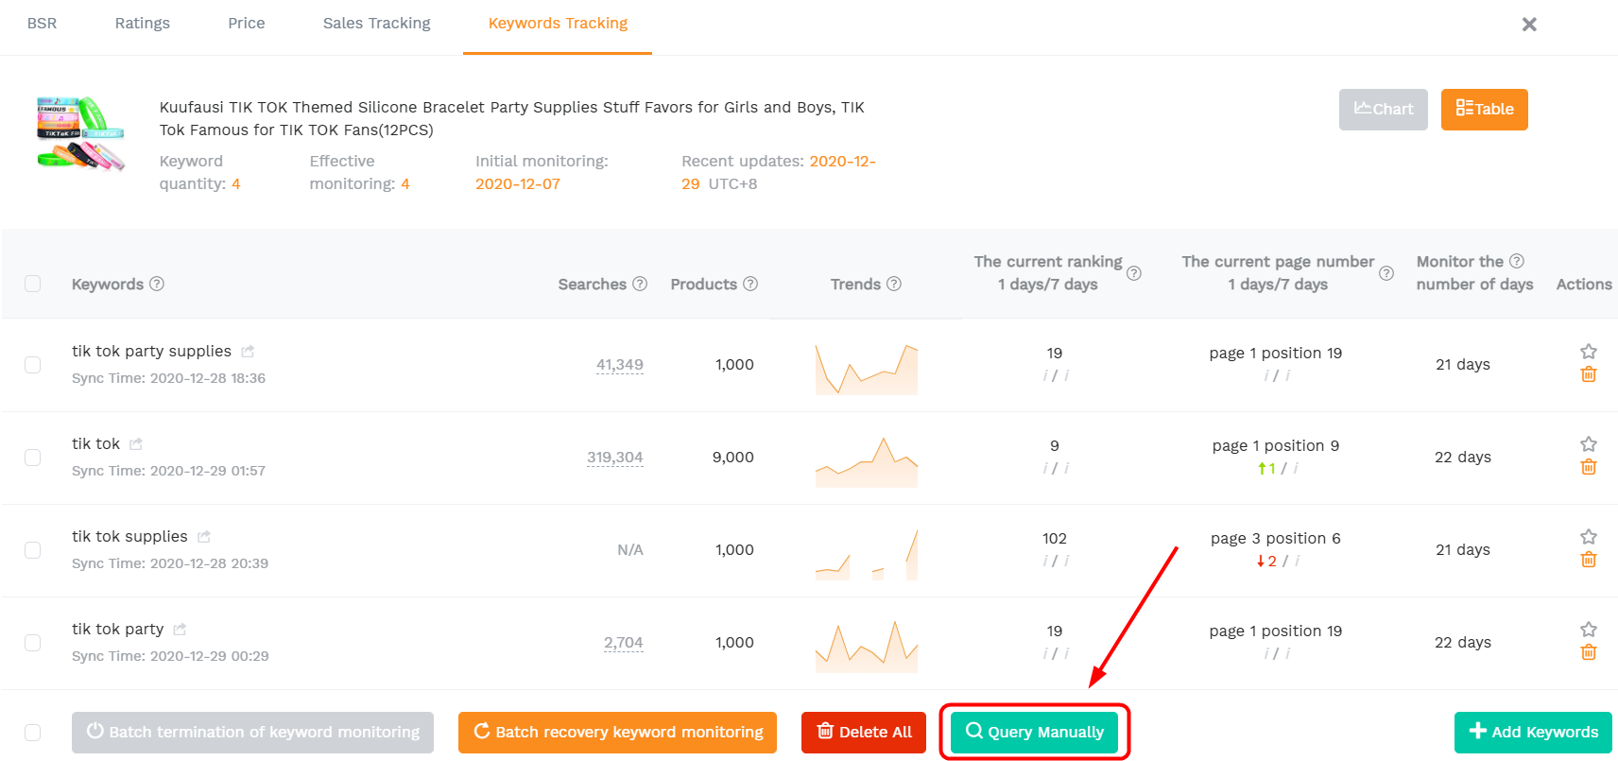Select the Keywords Tracking tab
The width and height of the screenshot is (1618, 761).
[558, 24]
